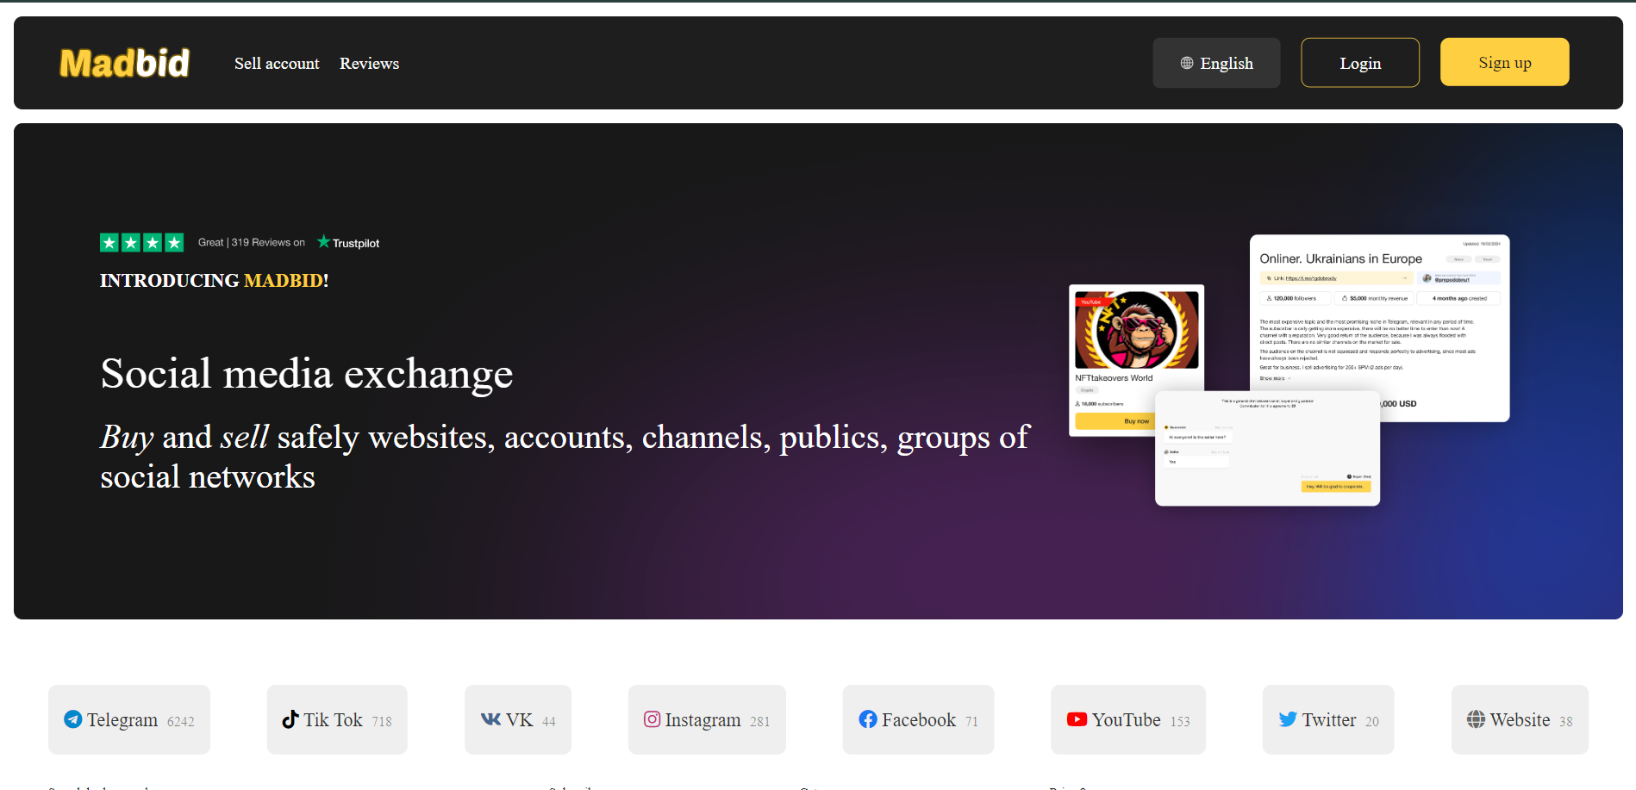Click the Instagram camera icon
This screenshot has height=790, width=1636.
pyautogui.click(x=653, y=719)
